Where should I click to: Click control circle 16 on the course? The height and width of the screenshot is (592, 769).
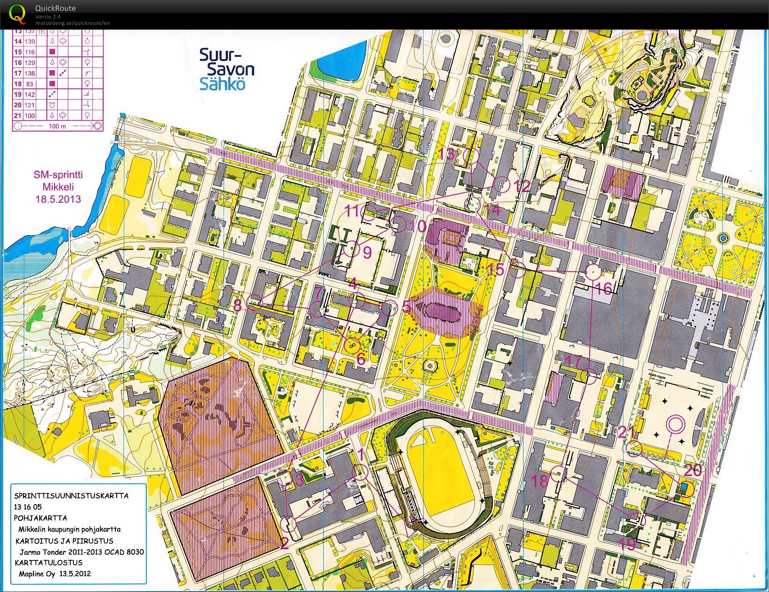tap(592, 273)
